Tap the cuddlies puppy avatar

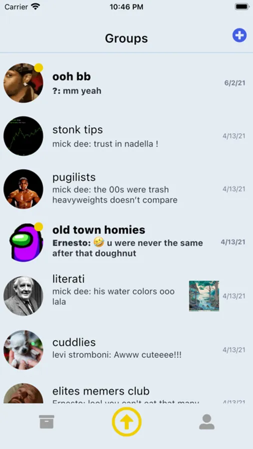click(23, 350)
